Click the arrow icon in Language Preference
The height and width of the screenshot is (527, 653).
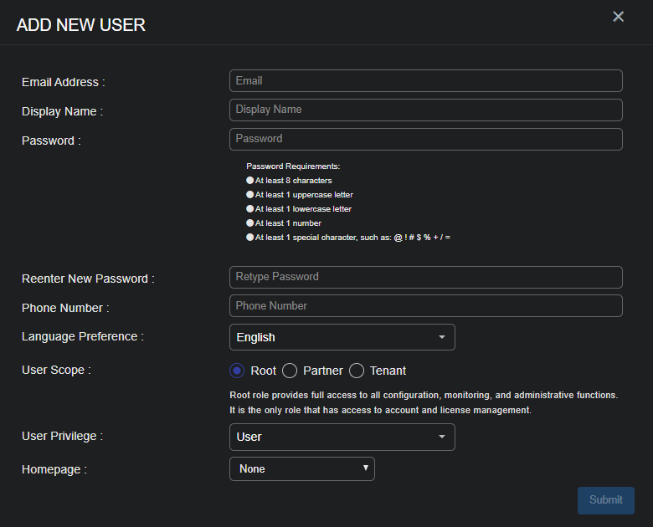(x=441, y=337)
